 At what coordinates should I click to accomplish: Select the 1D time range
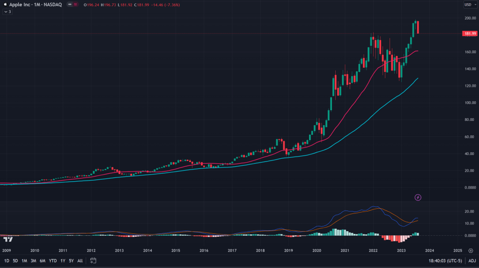[7, 261]
